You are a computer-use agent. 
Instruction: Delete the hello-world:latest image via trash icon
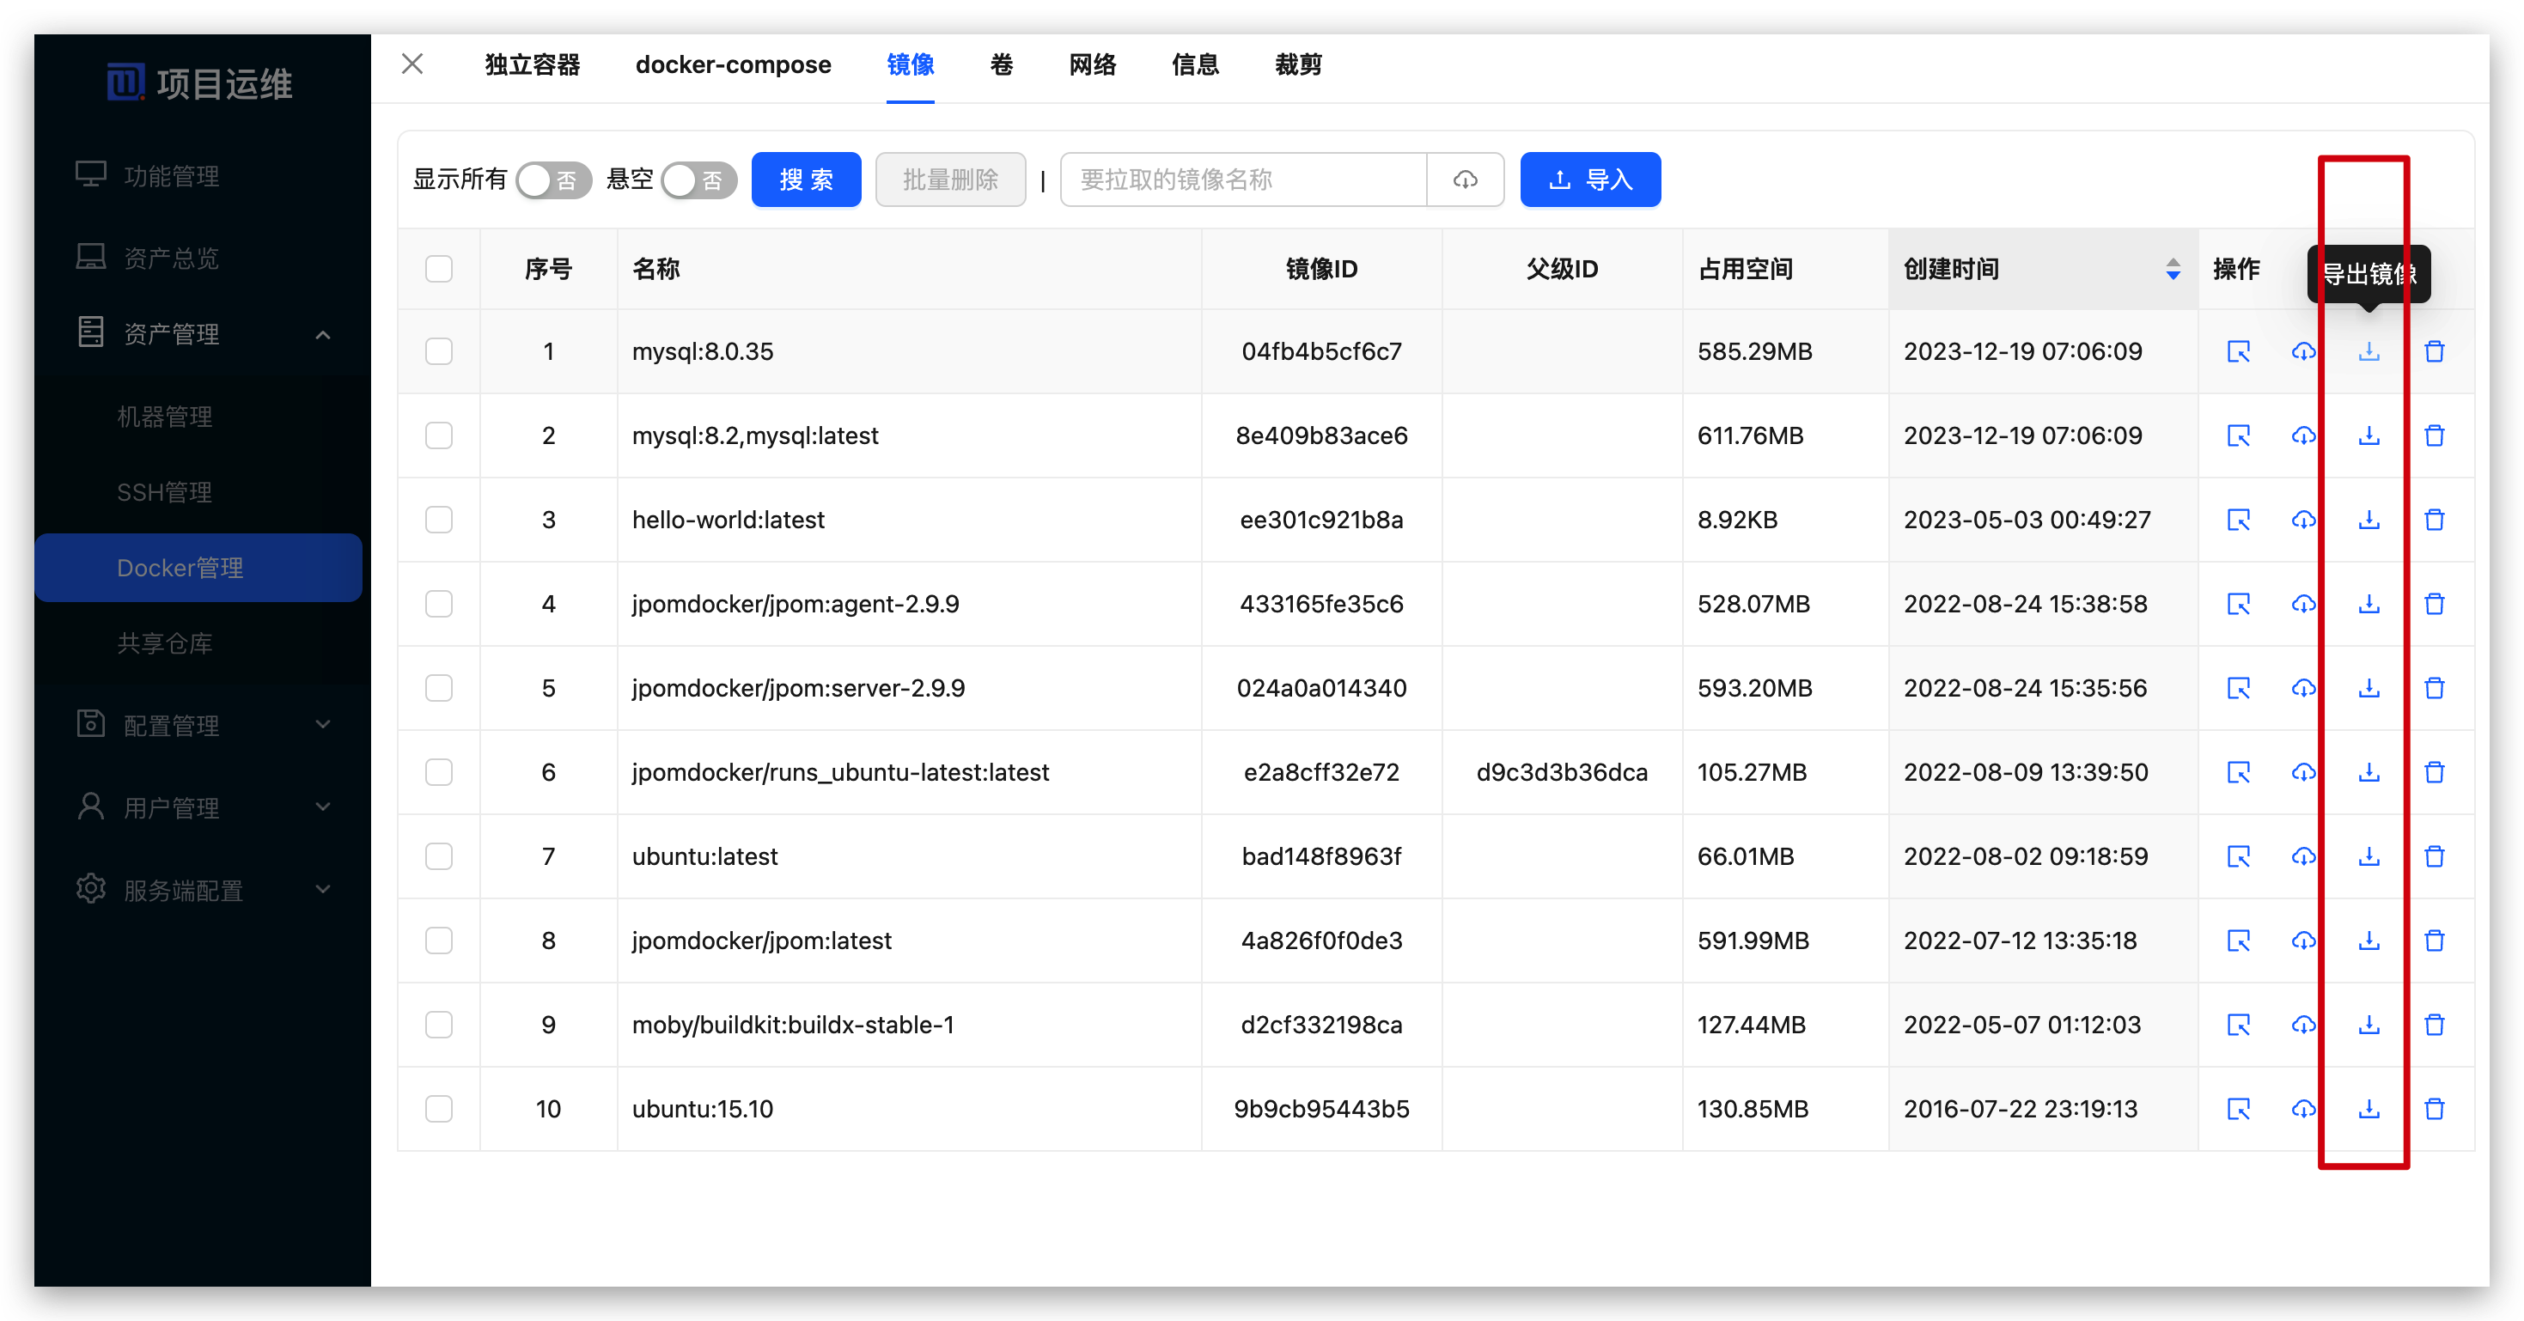coord(2434,520)
